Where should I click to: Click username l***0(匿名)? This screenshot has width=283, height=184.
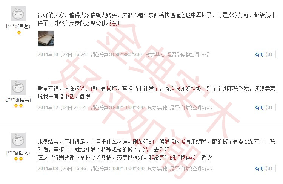[x=18, y=27]
